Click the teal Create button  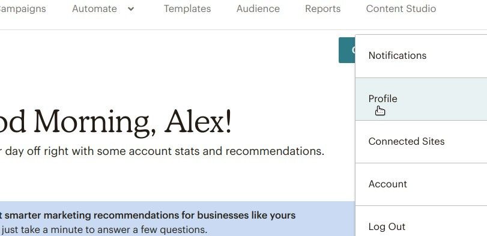(347, 50)
